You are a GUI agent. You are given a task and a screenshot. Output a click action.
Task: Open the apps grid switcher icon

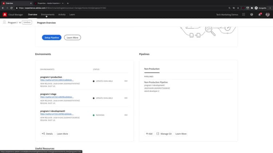click(244, 15)
